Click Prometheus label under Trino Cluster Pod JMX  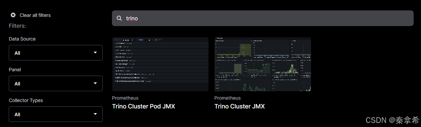pos(125,98)
